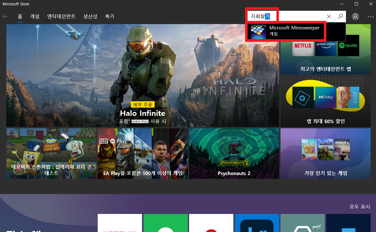The height and width of the screenshot is (232, 376).
Task: Switch to the 홈 tab
Action: [20, 16]
